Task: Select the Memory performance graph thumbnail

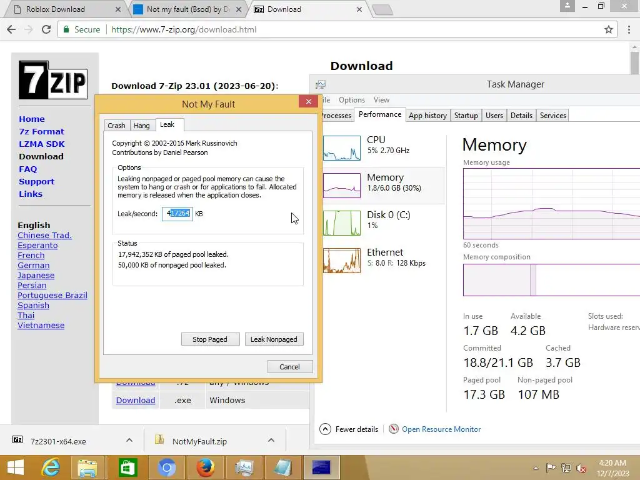Action: 342,185
